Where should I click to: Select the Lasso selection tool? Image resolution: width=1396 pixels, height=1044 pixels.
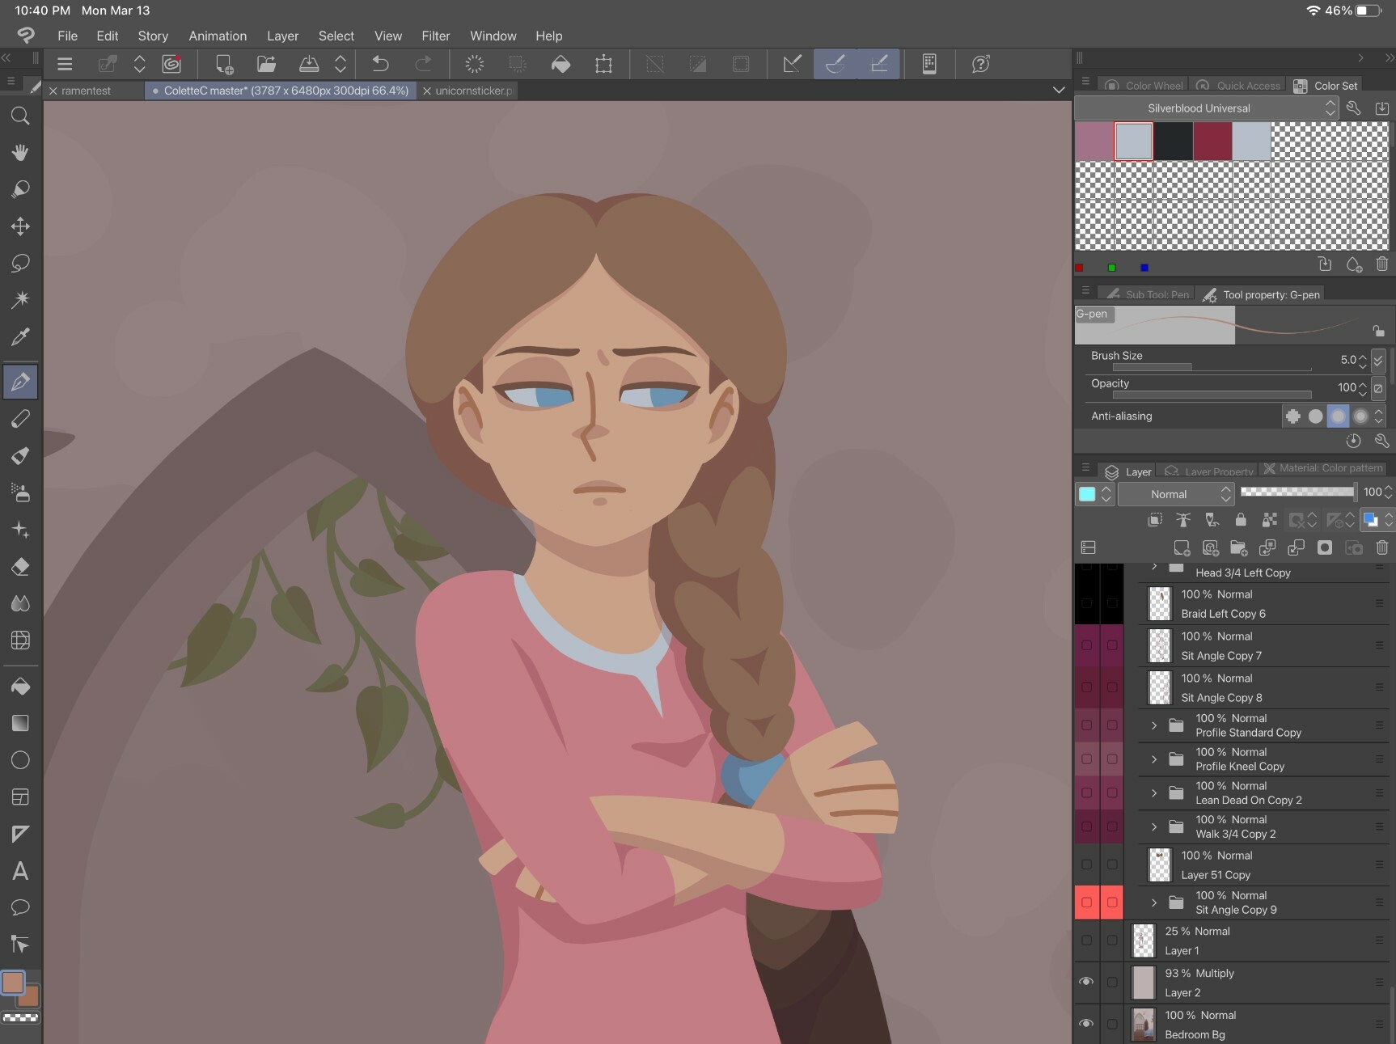[x=20, y=263]
